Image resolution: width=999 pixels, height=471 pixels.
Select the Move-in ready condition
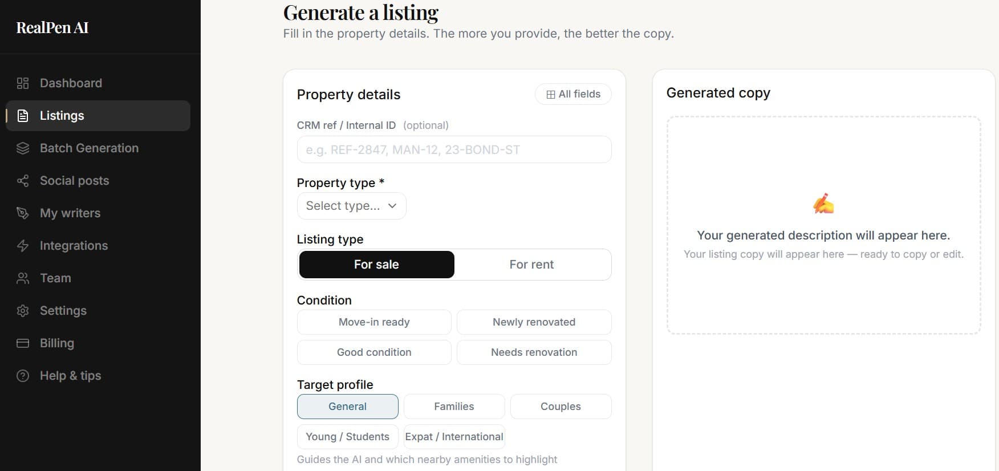pyautogui.click(x=374, y=322)
